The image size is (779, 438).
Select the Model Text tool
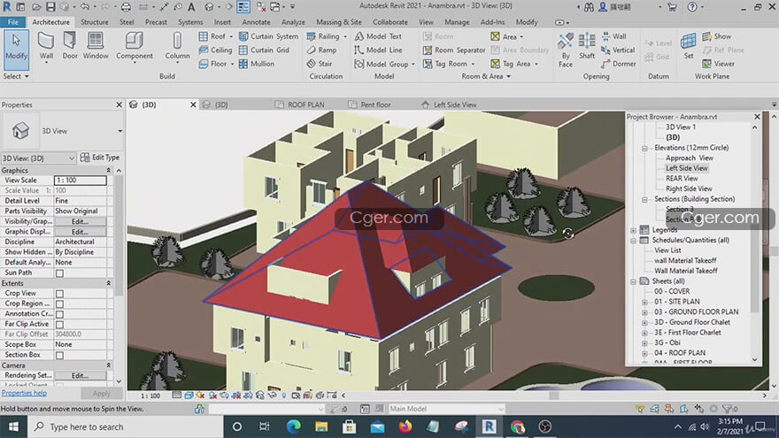(378, 36)
